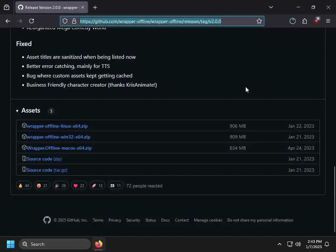Download Wrapper.Offline-macos-x64.zip
This screenshot has height=252, width=336.
(59, 148)
